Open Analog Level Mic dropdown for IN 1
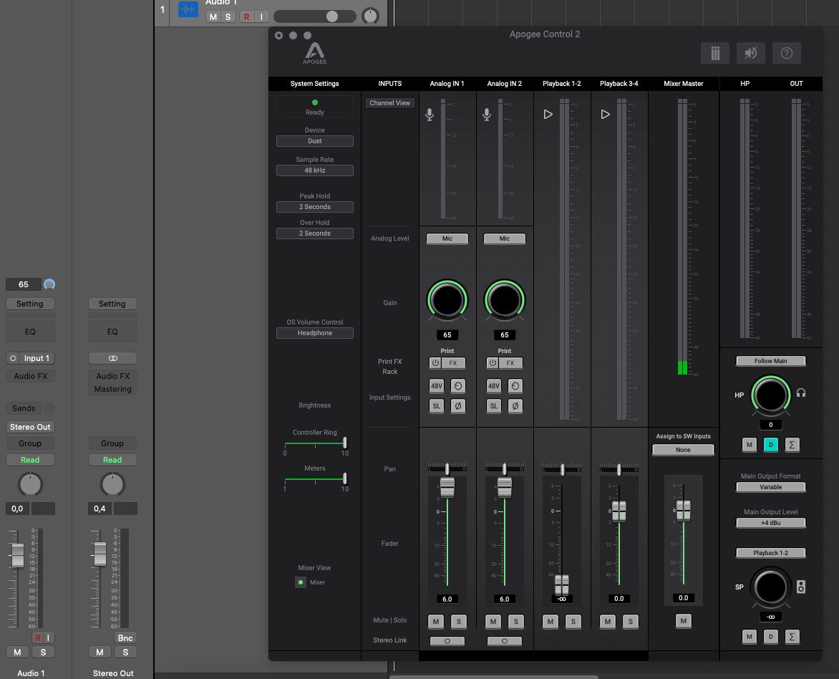839x679 pixels. pos(447,239)
